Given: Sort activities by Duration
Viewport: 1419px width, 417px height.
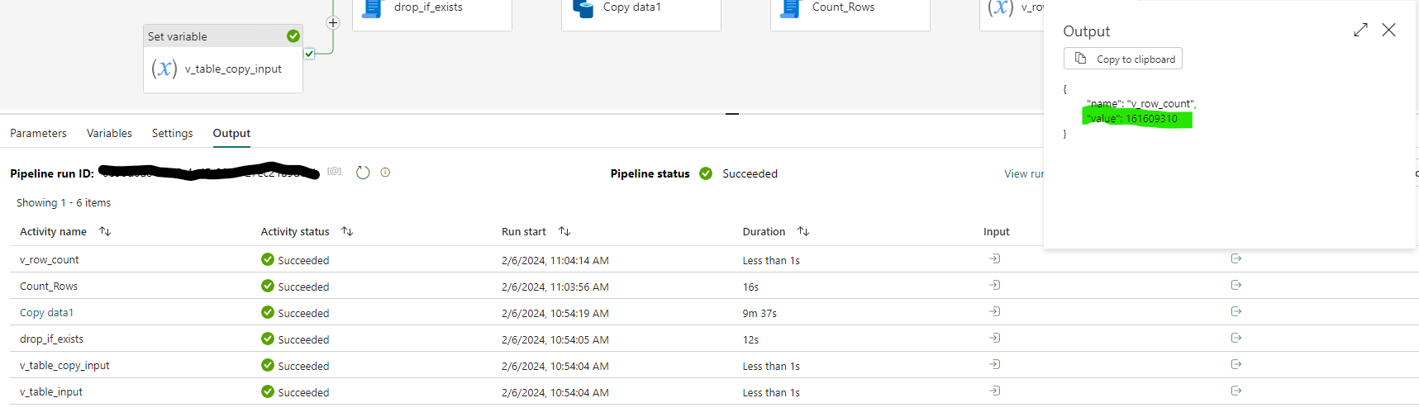Looking at the screenshot, I should [x=803, y=232].
